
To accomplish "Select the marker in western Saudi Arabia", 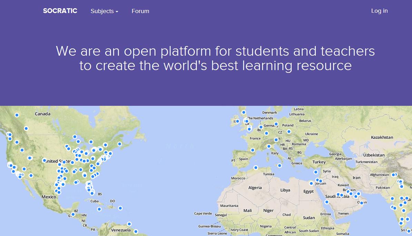I will tap(327, 202).
